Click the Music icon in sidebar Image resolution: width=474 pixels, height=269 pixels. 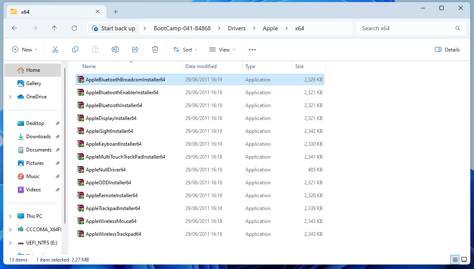[20, 176]
